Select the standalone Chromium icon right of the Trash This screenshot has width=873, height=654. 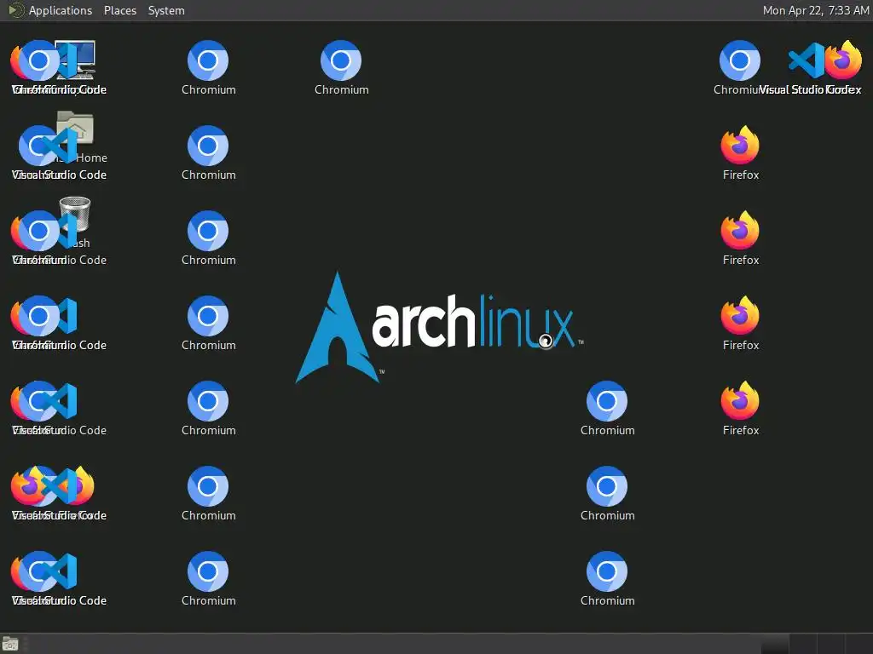(208, 231)
